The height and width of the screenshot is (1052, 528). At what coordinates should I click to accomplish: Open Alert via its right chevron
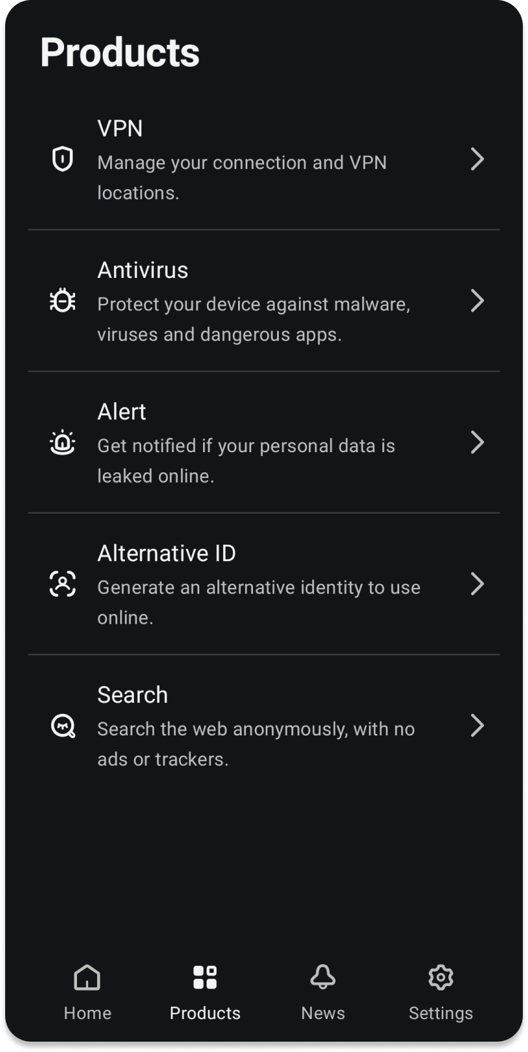tap(478, 442)
